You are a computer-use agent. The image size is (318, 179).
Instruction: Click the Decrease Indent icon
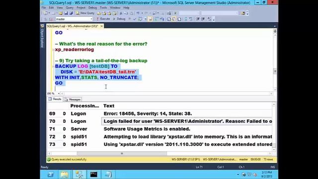(198, 19)
